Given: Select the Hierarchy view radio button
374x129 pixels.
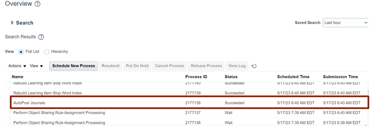Looking at the screenshot, I should 47,52.
